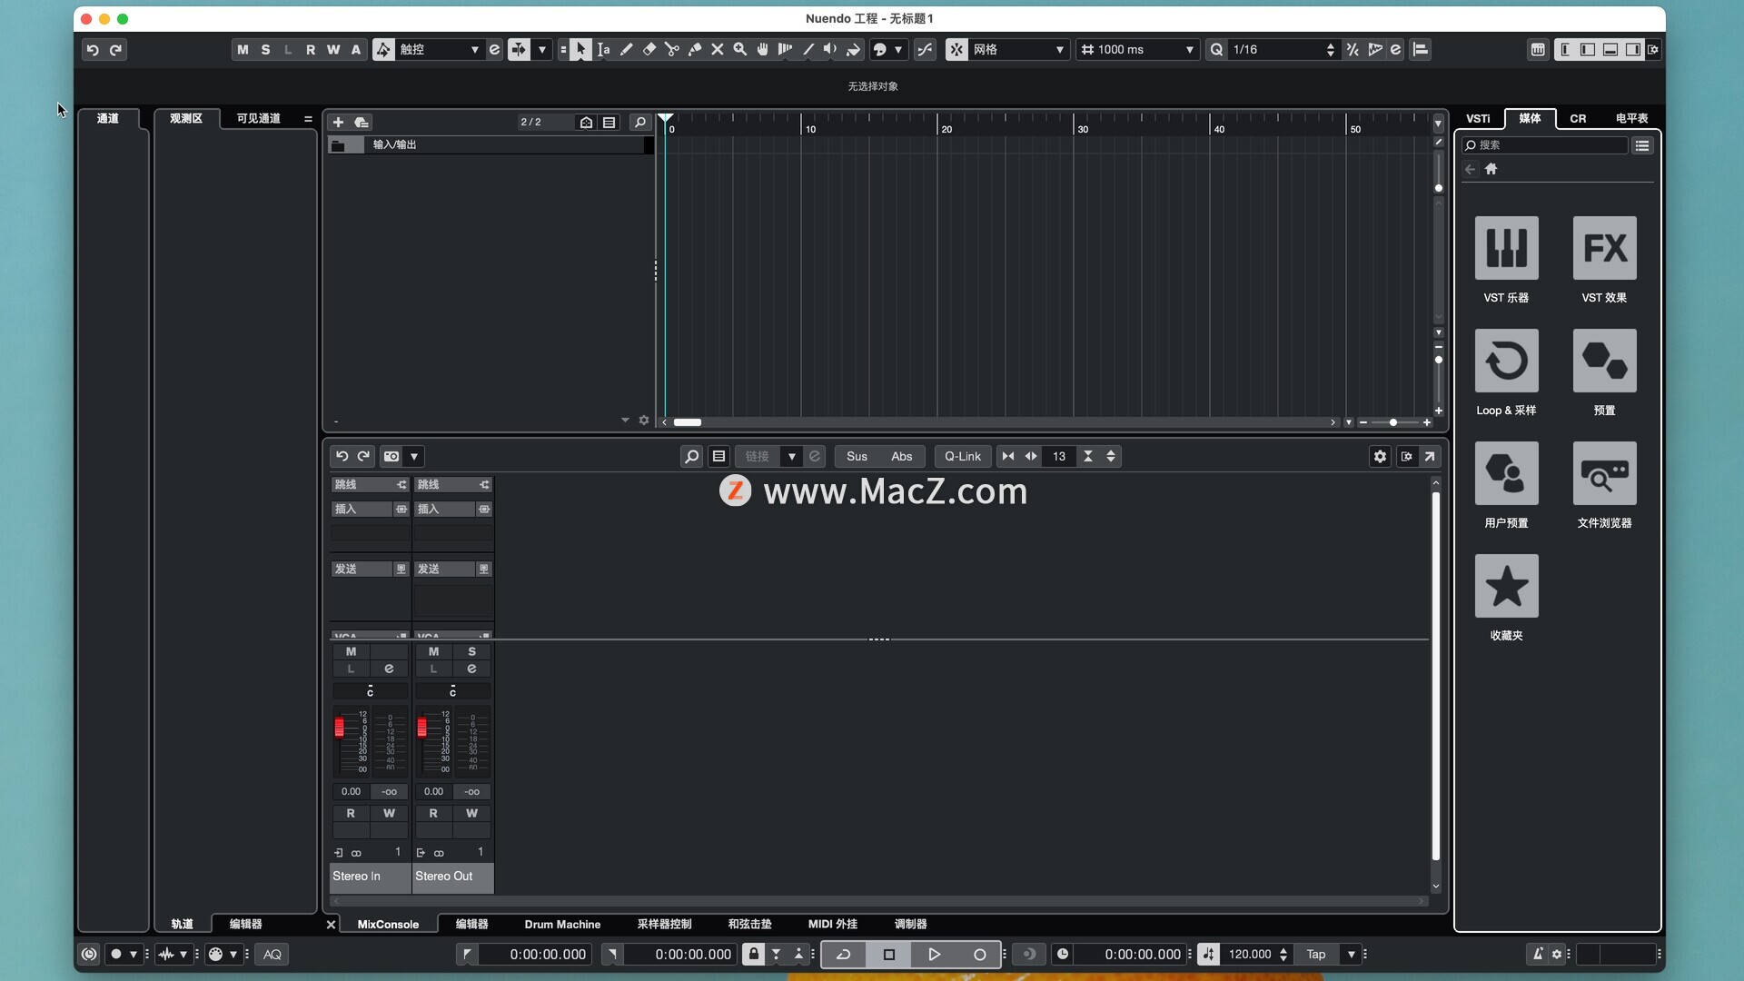The width and height of the screenshot is (1744, 981).
Task: Open the 采样器控制 sampler control tab
Action: point(664,925)
